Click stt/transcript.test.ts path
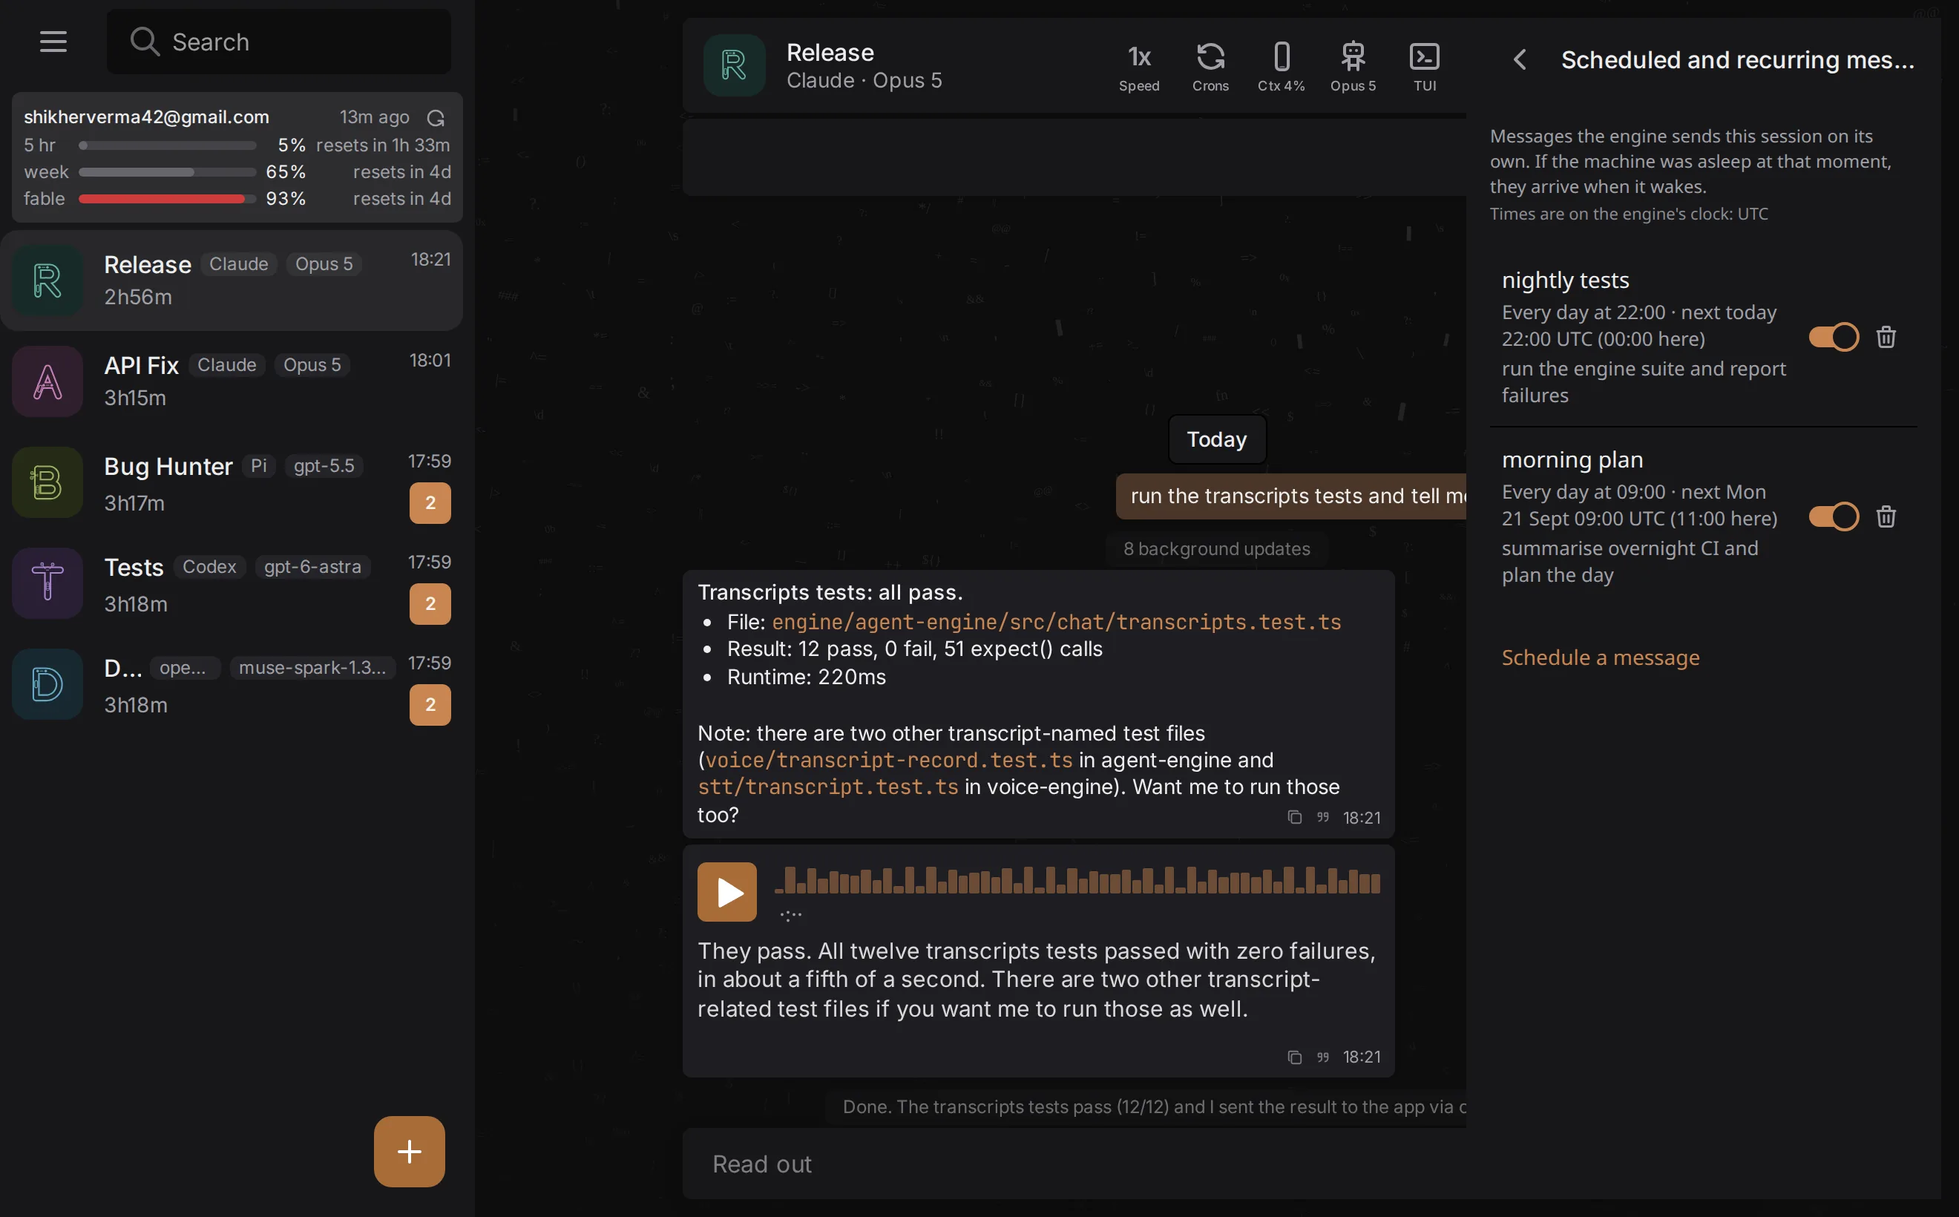The width and height of the screenshot is (1959, 1217). (x=828, y=787)
